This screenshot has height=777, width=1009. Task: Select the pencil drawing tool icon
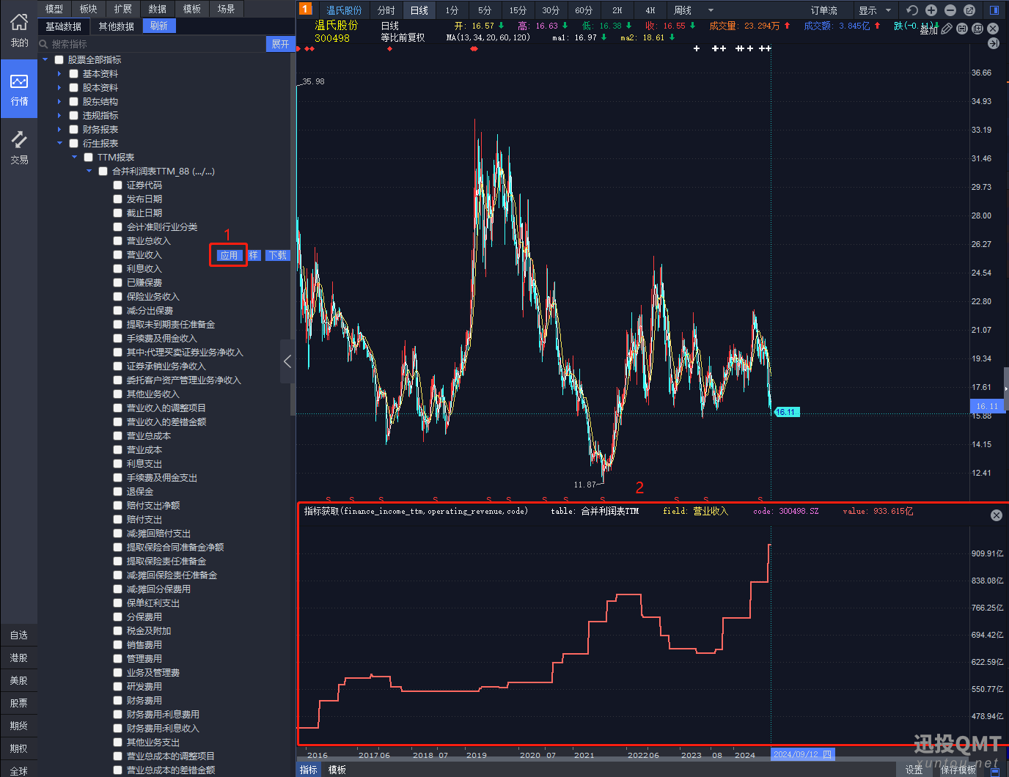tap(947, 29)
